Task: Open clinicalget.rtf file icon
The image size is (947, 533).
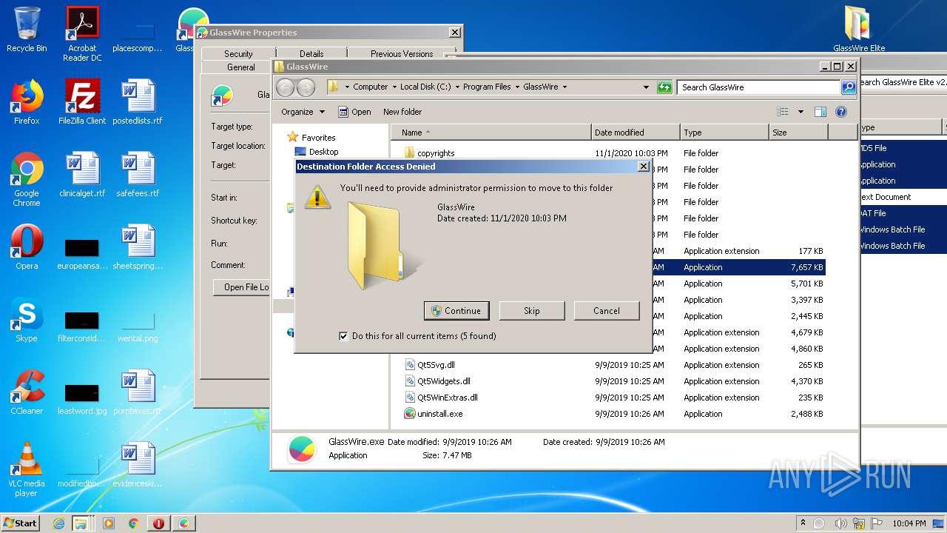Action: point(82,175)
